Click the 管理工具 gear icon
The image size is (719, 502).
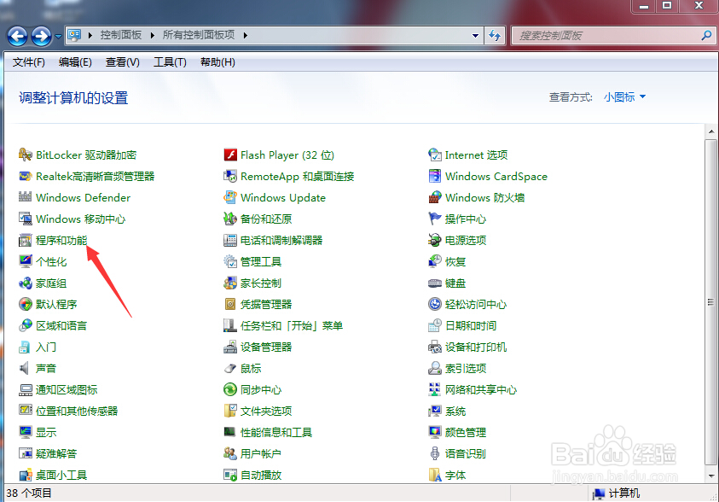coord(230,261)
